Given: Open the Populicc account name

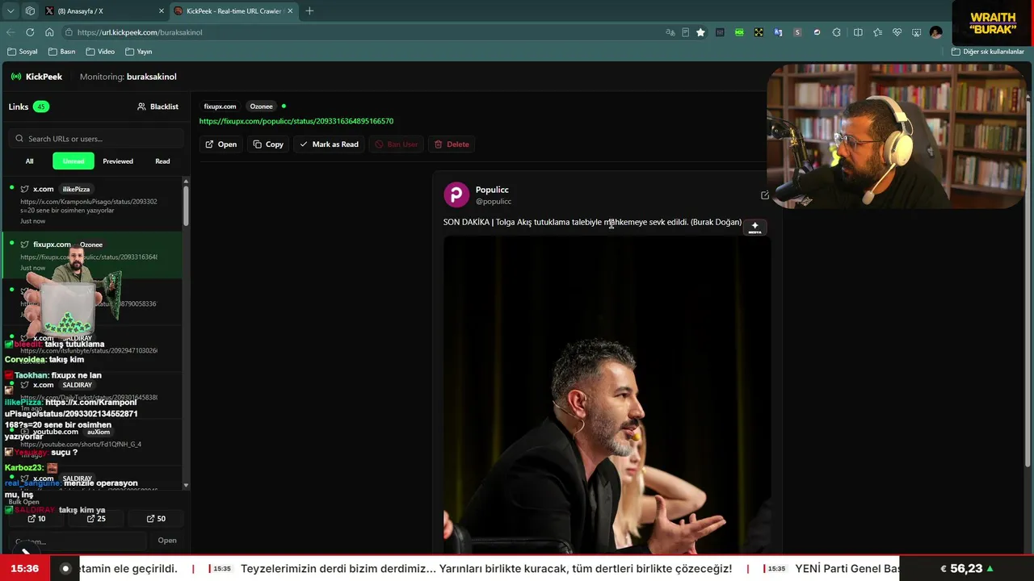Looking at the screenshot, I should tap(492, 190).
